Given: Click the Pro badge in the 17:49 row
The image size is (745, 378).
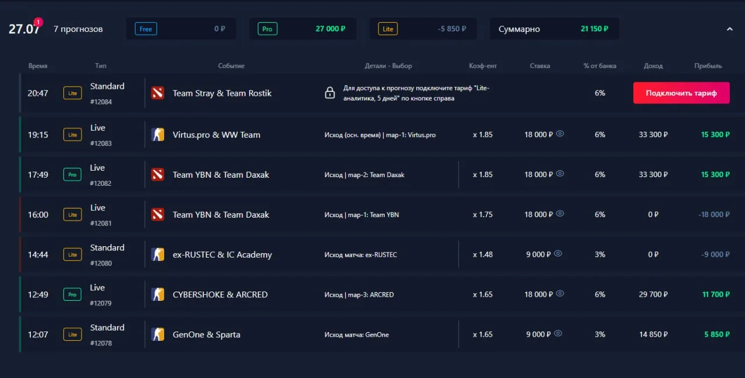Looking at the screenshot, I should click(72, 175).
